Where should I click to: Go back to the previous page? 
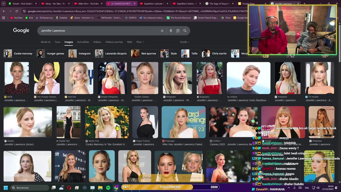4,11
